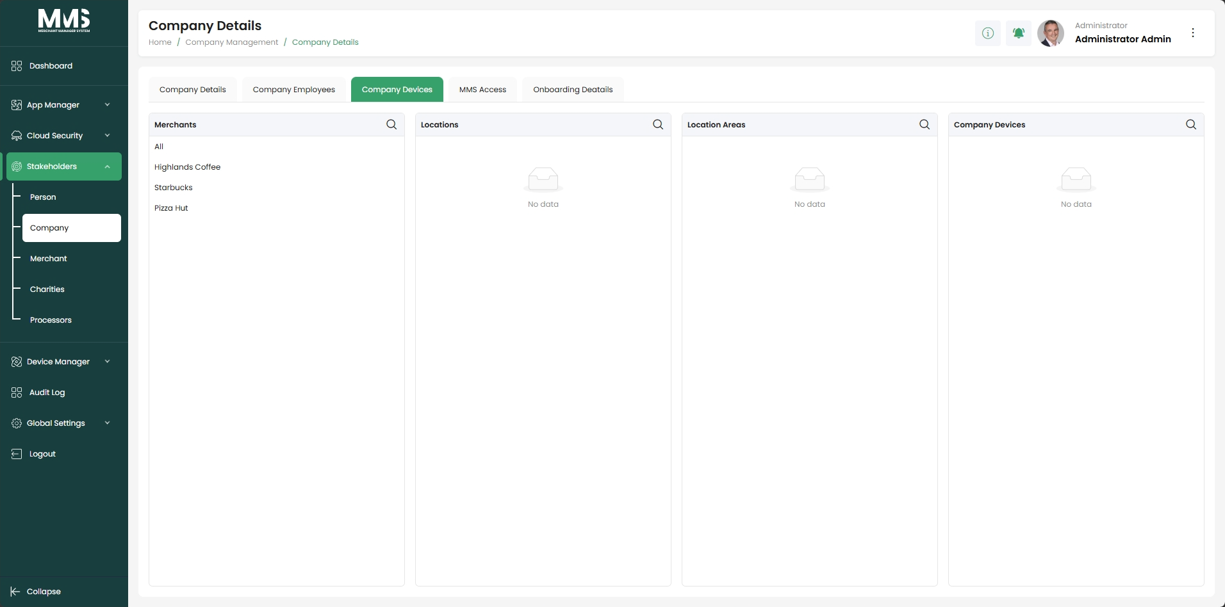Search in the Merchants panel
The image size is (1225, 607).
coord(391,125)
